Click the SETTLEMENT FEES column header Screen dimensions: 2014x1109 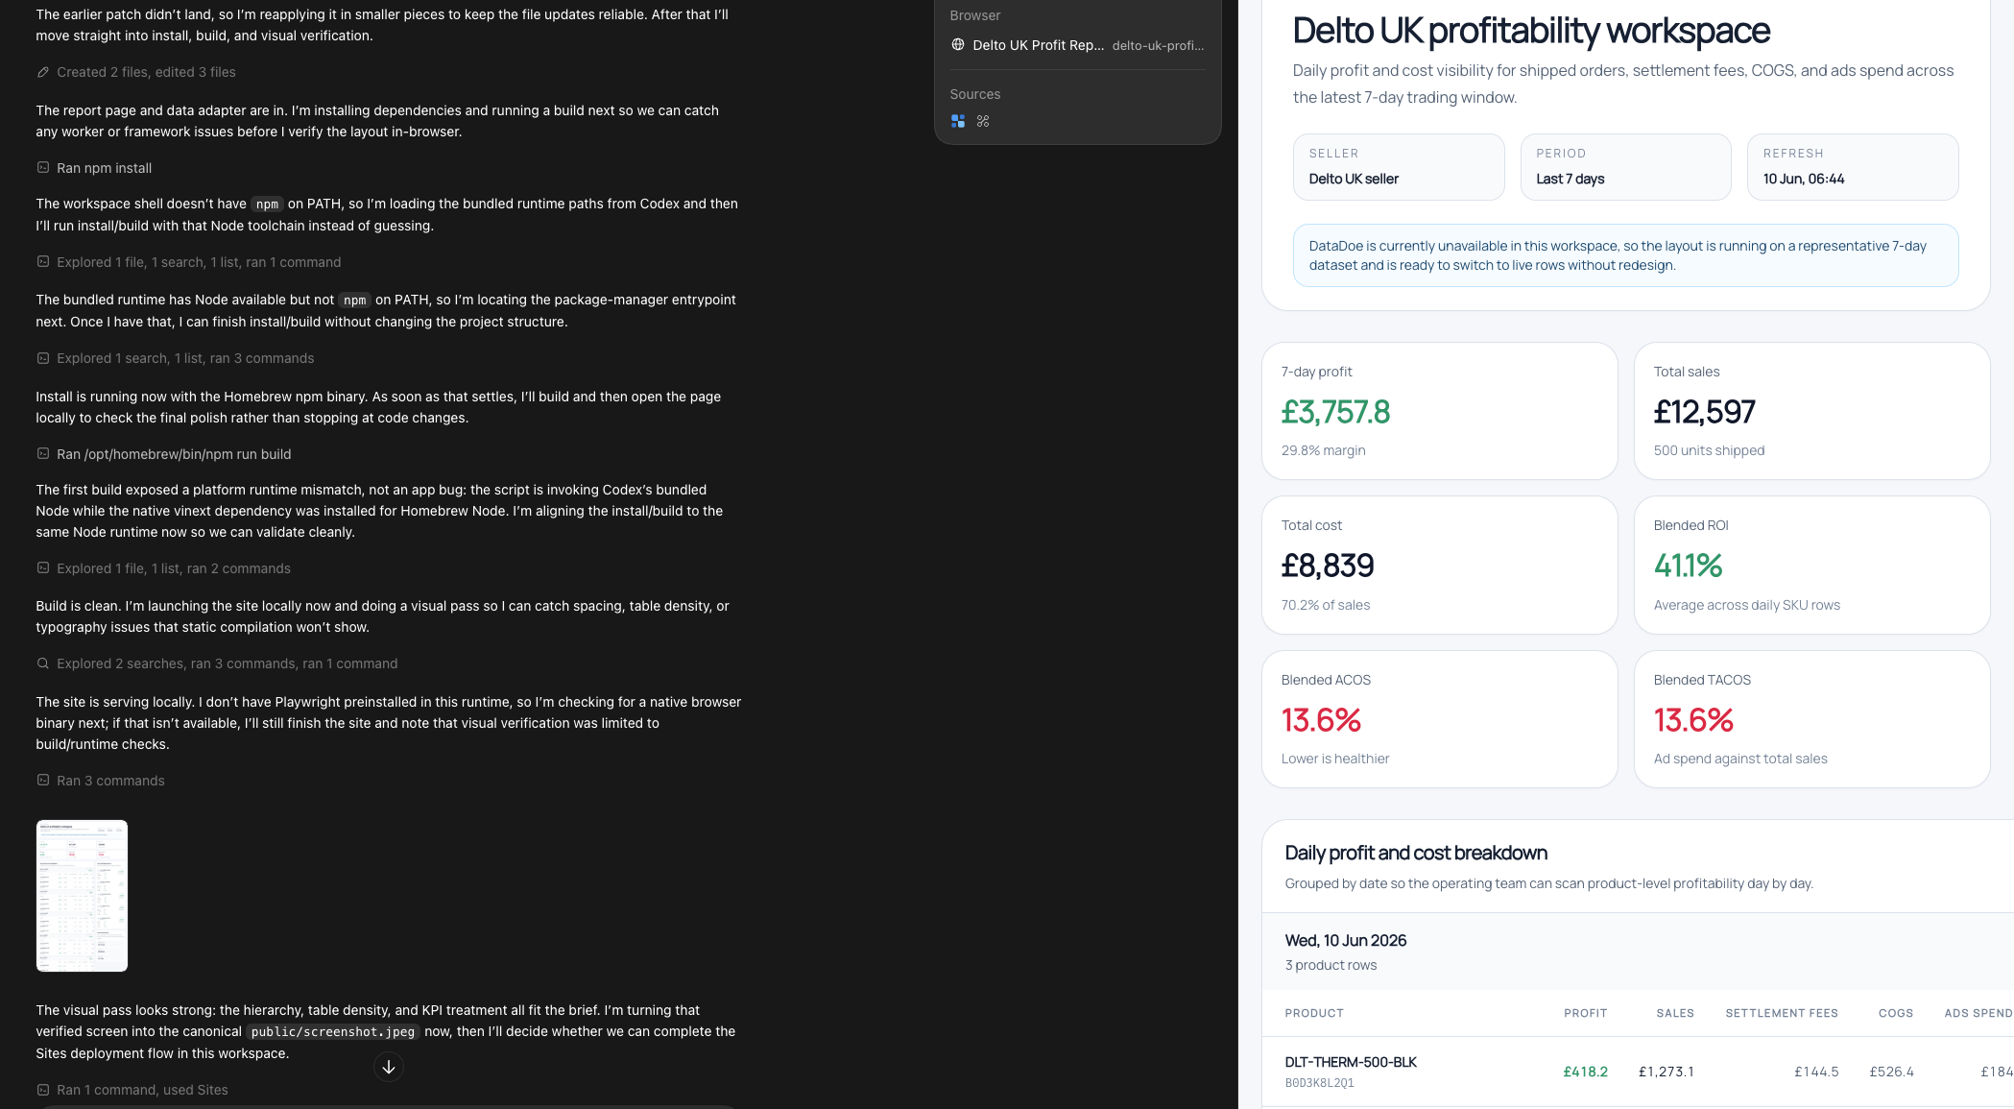coord(1782,1013)
